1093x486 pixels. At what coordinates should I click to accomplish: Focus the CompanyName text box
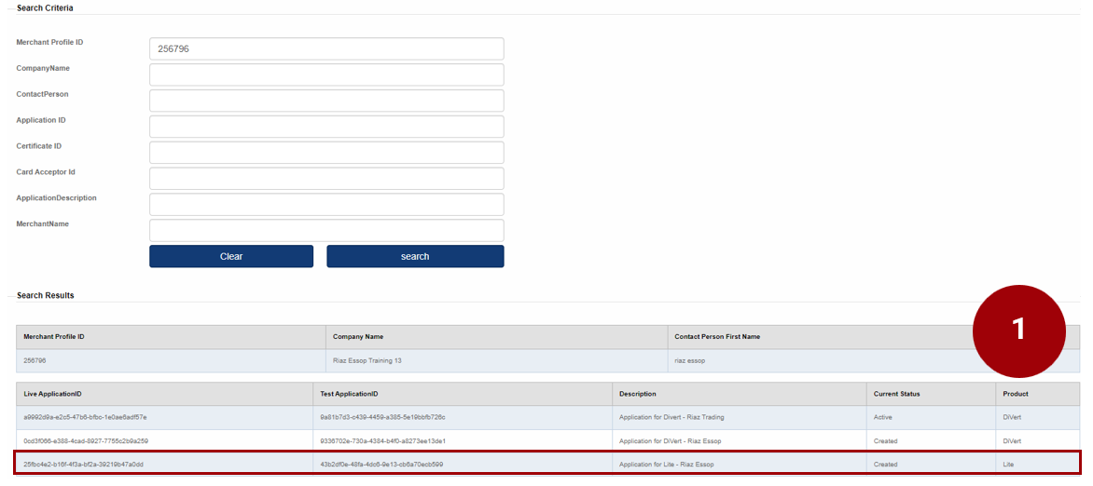click(x=326, y=74)
